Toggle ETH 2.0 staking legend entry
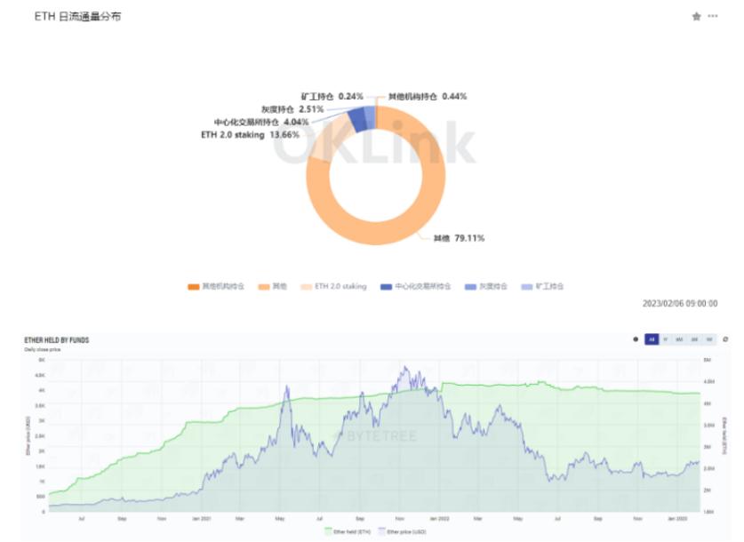744x542 pixels. (330, 286)
